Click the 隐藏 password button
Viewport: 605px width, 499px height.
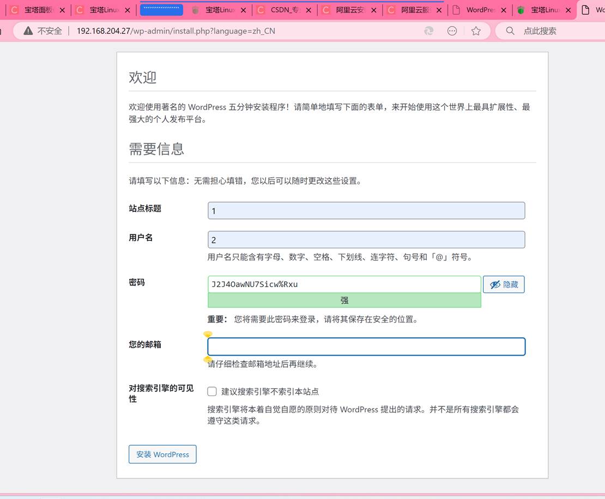pos(504,284)
